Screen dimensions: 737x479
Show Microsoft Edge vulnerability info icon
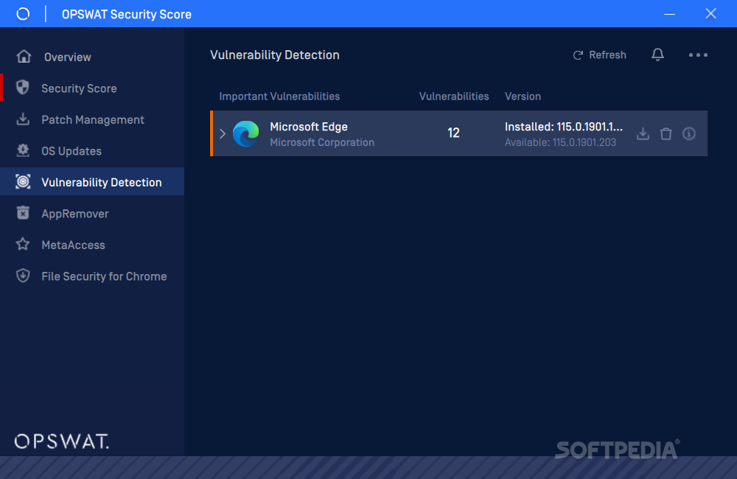pos(689,134)
